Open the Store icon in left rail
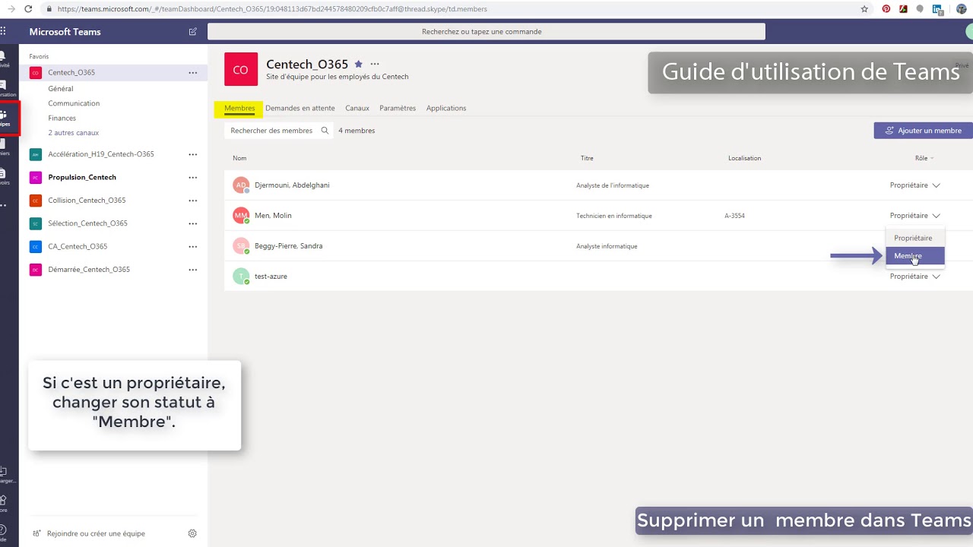 (4, 504)
